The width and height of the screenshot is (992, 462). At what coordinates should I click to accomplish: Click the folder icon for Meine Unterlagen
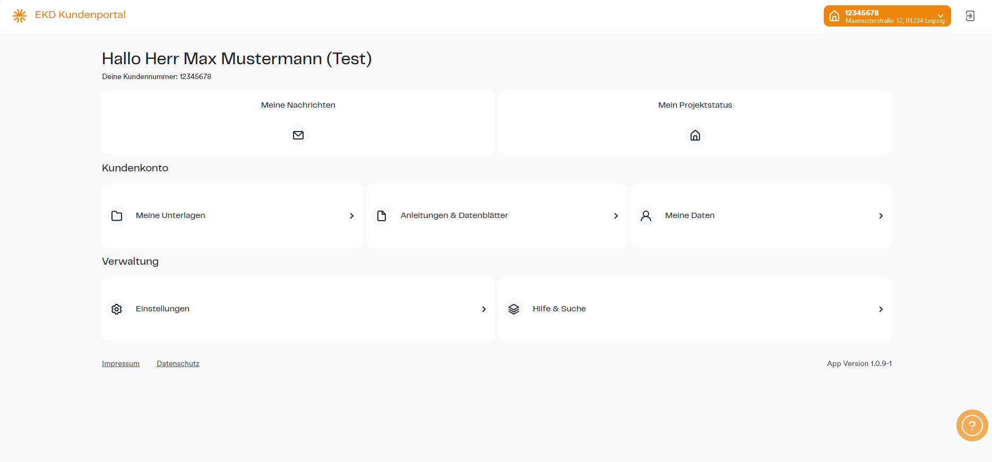117,216
